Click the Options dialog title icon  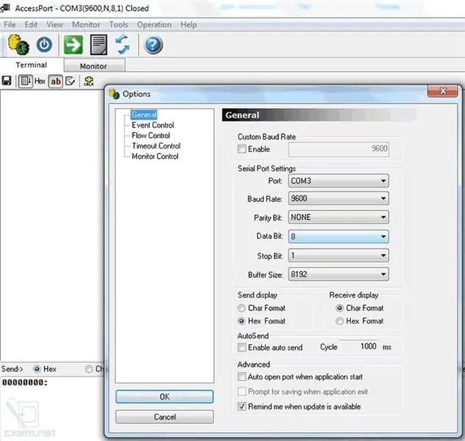click(x=114, y=94)
